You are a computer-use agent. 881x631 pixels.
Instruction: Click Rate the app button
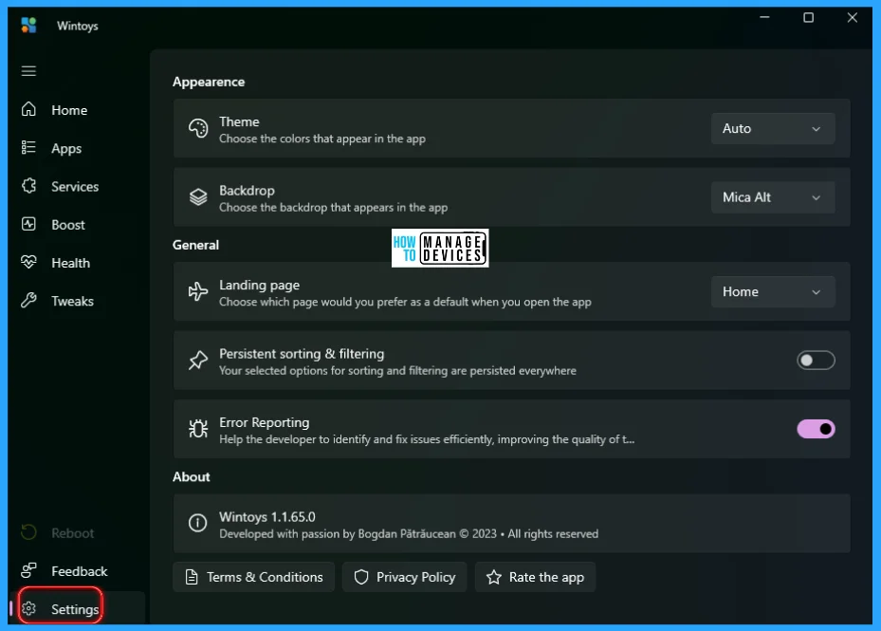pos(535,577)
